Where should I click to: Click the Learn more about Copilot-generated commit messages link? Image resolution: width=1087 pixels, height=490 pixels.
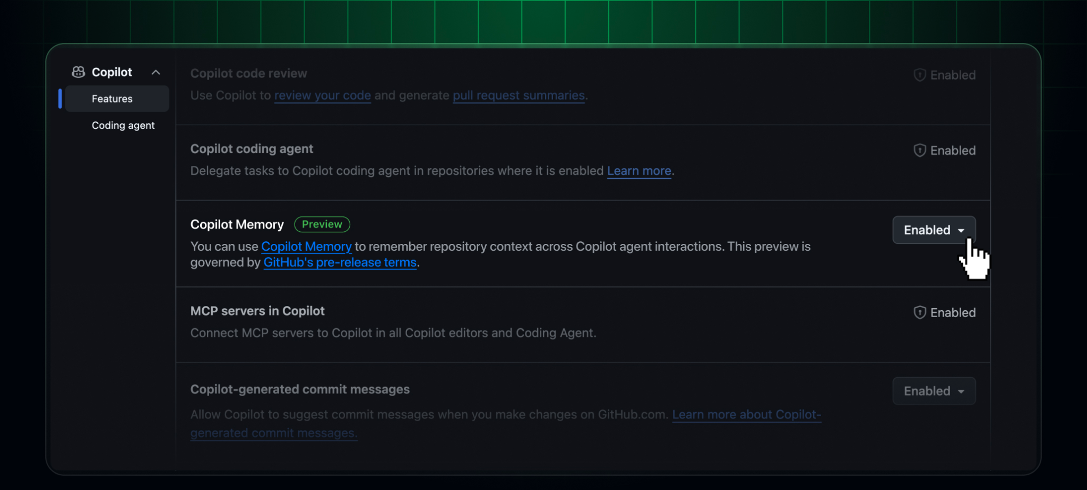[746, 414]
